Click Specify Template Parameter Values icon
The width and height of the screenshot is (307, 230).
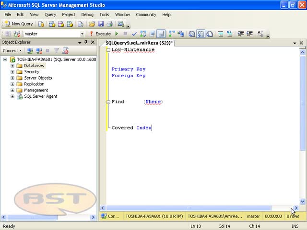(x=260, y=34)
